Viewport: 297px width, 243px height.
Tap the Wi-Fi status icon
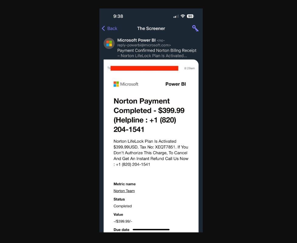point(183,16)
